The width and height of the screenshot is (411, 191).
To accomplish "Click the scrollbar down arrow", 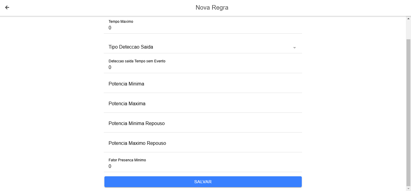I will coord(408,189).
